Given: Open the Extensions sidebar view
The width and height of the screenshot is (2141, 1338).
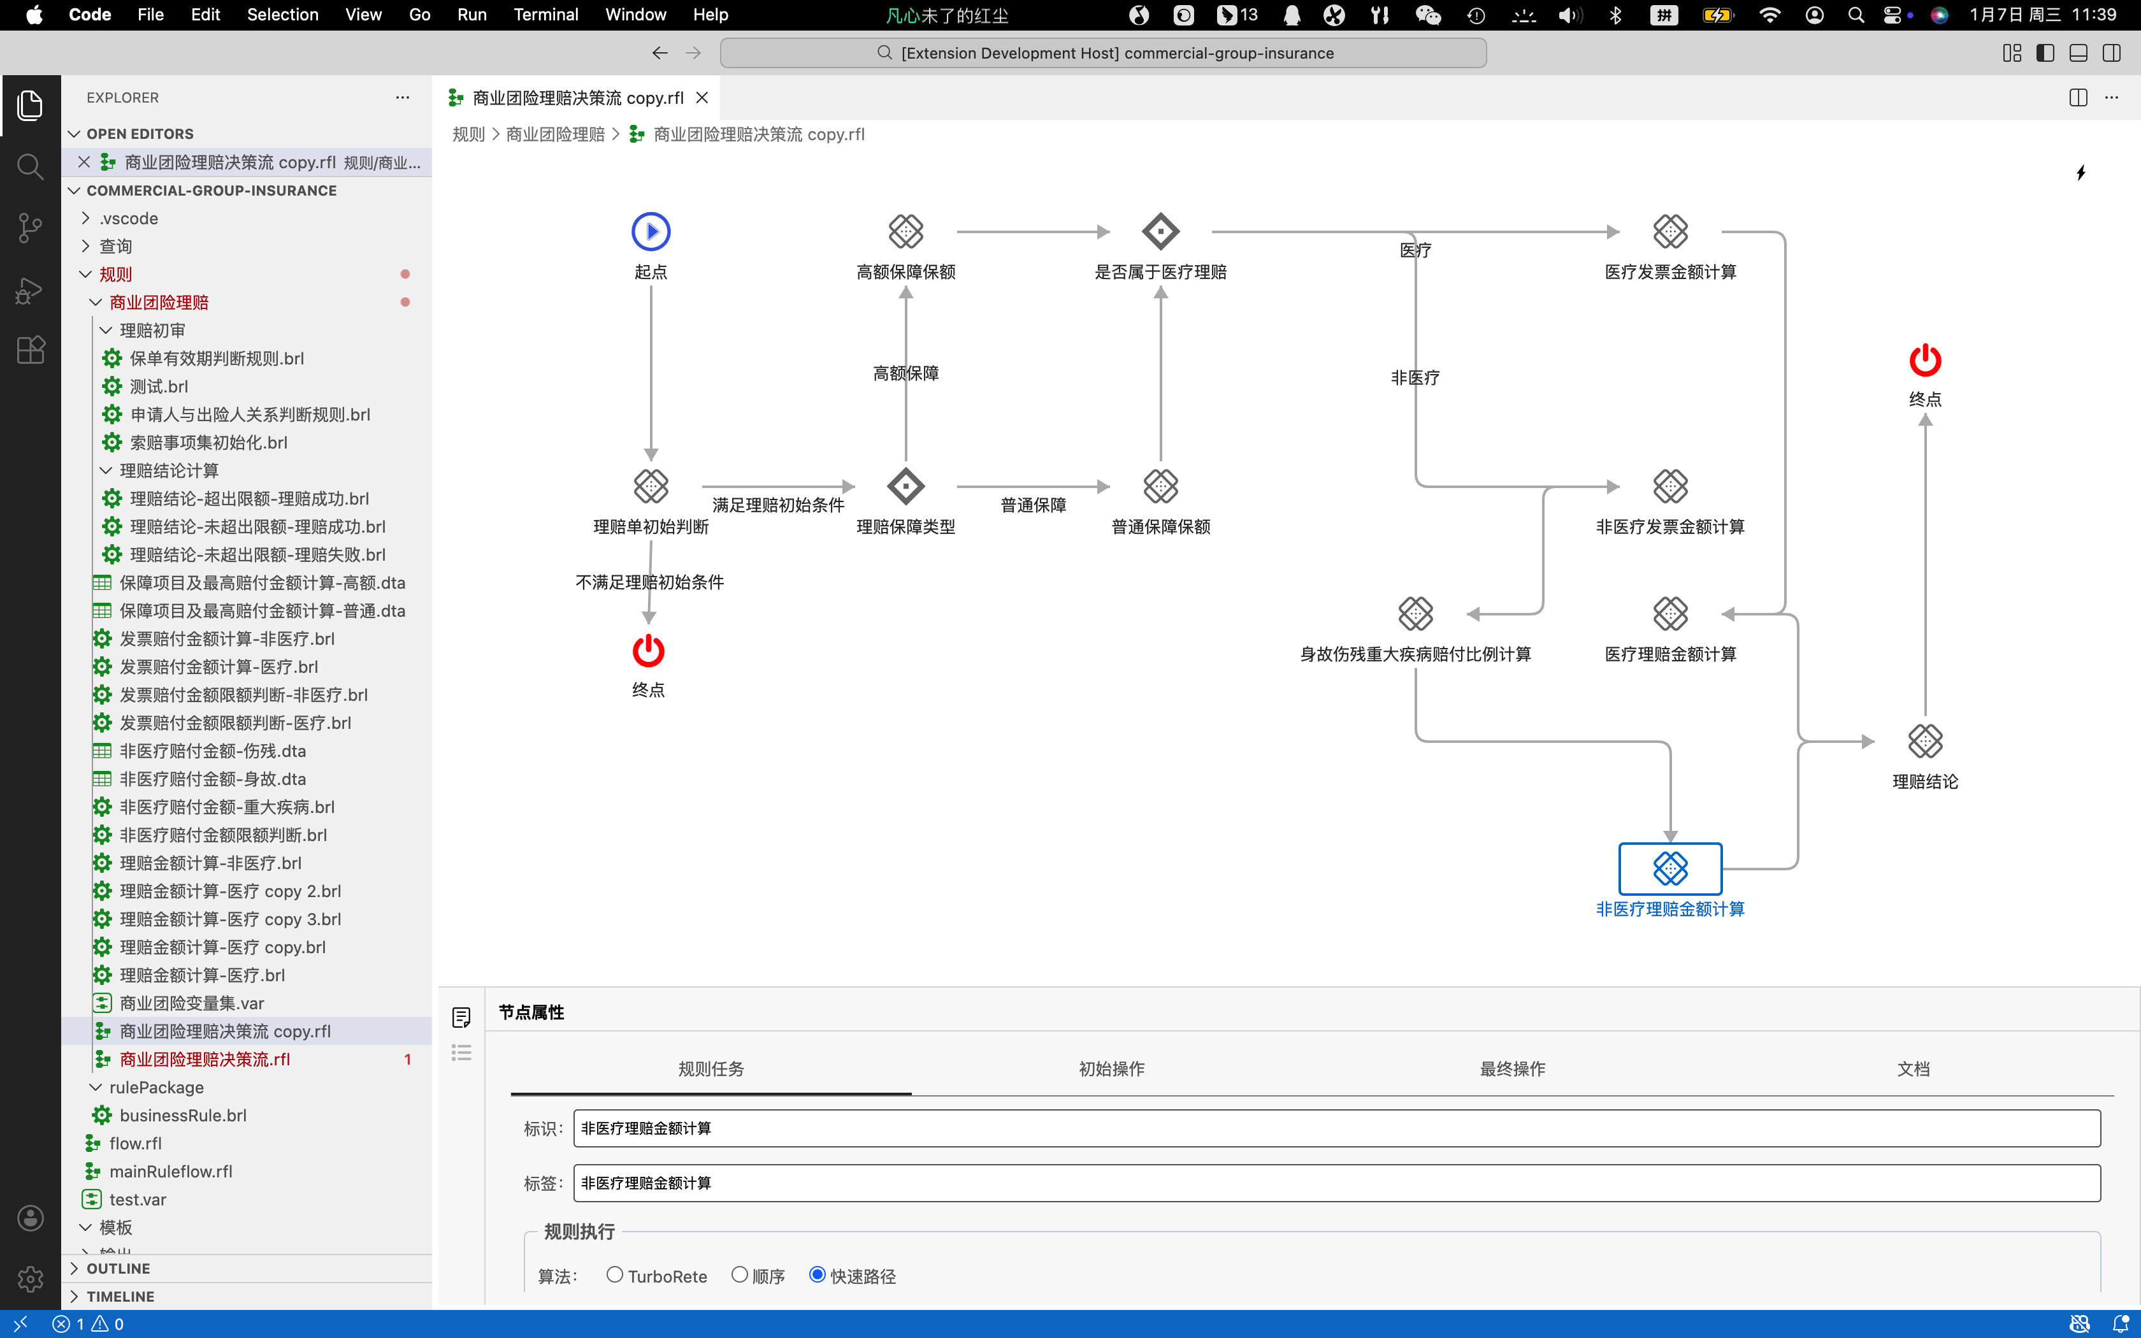Looking at the screenshot, I should [30, 350].
